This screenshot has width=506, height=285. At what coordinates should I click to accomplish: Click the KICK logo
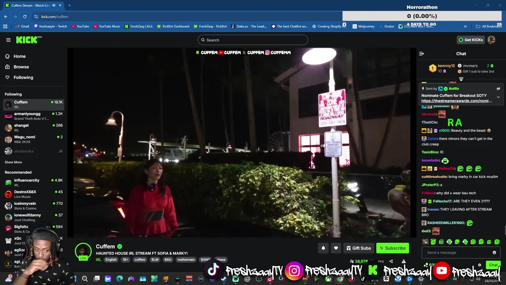click(28, 40)
